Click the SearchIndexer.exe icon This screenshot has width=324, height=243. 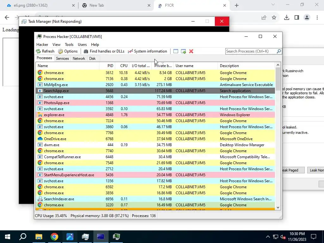coord(40,199)
